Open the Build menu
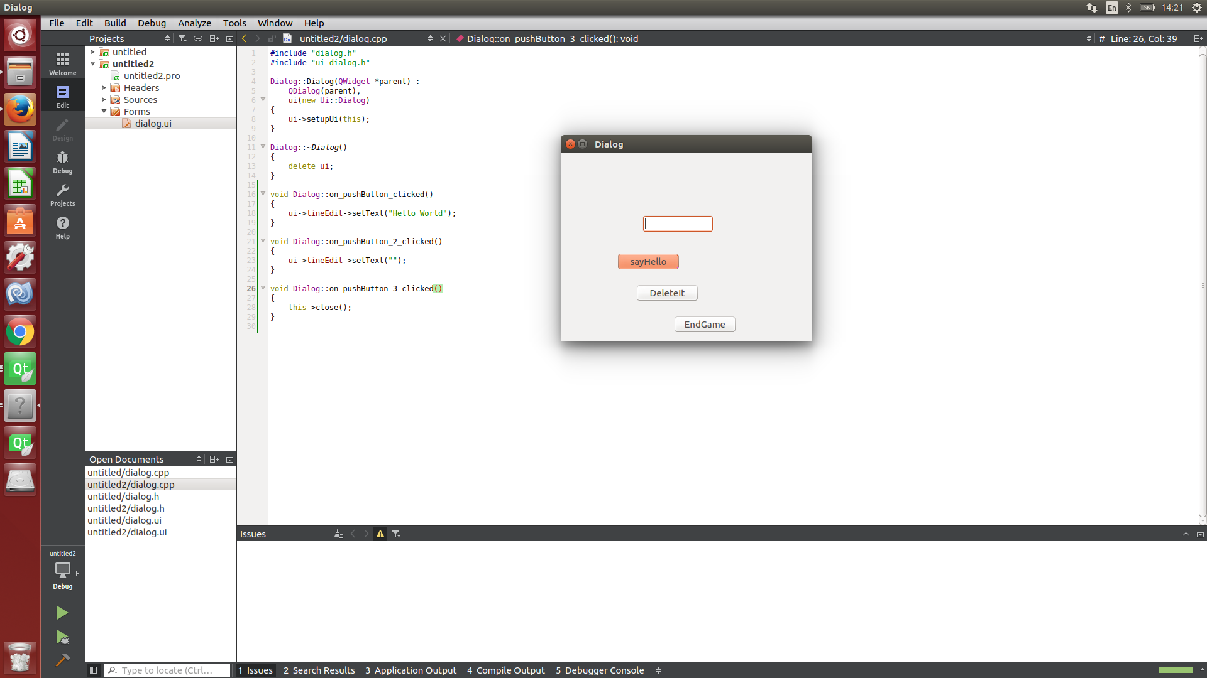The width and height of the screenshot is (1207, 678). (x=115, y=23)
